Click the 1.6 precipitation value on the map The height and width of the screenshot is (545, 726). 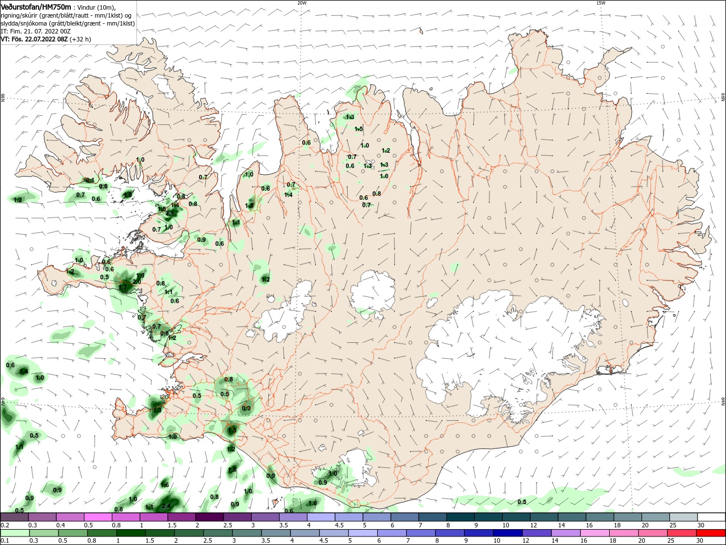tap(164, 485)
